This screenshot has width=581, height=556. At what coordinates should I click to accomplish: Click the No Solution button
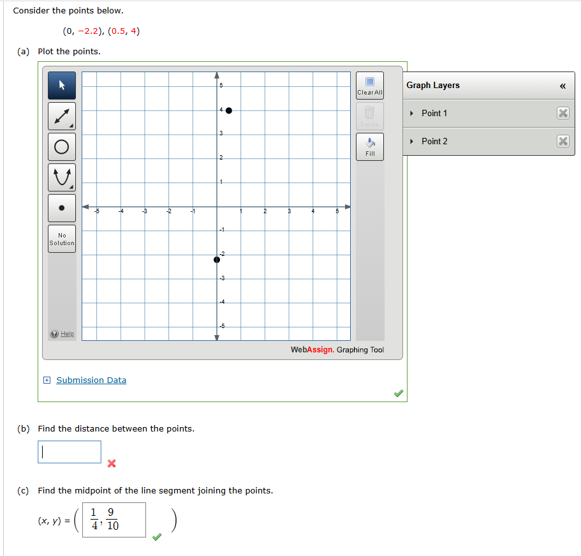pos(61,238)
